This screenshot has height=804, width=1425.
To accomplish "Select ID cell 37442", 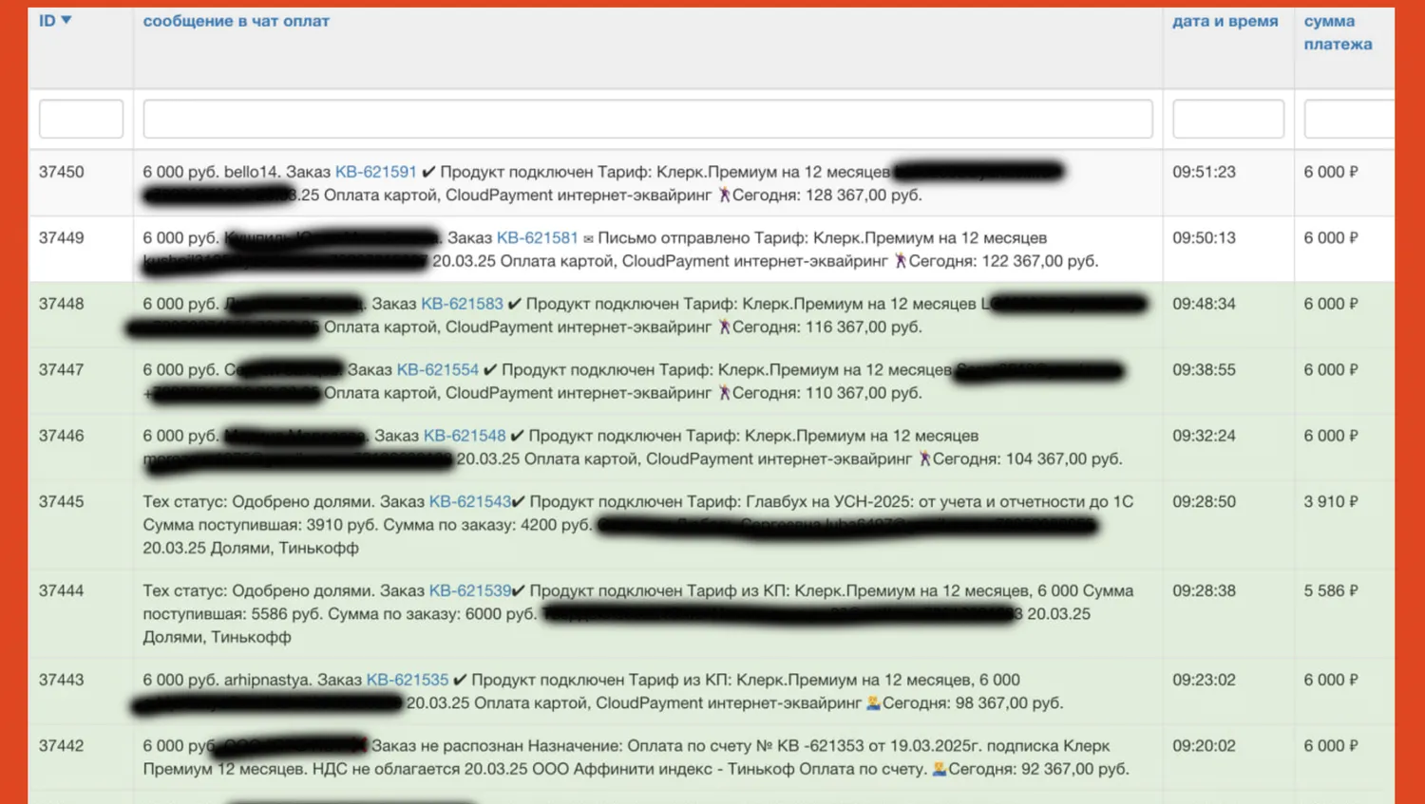I will pyautogui.click(x=62, y=746).
